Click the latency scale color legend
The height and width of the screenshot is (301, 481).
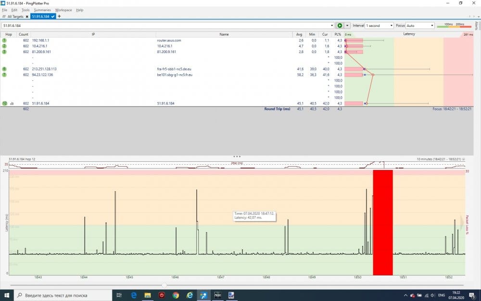(x=454, y=26)
